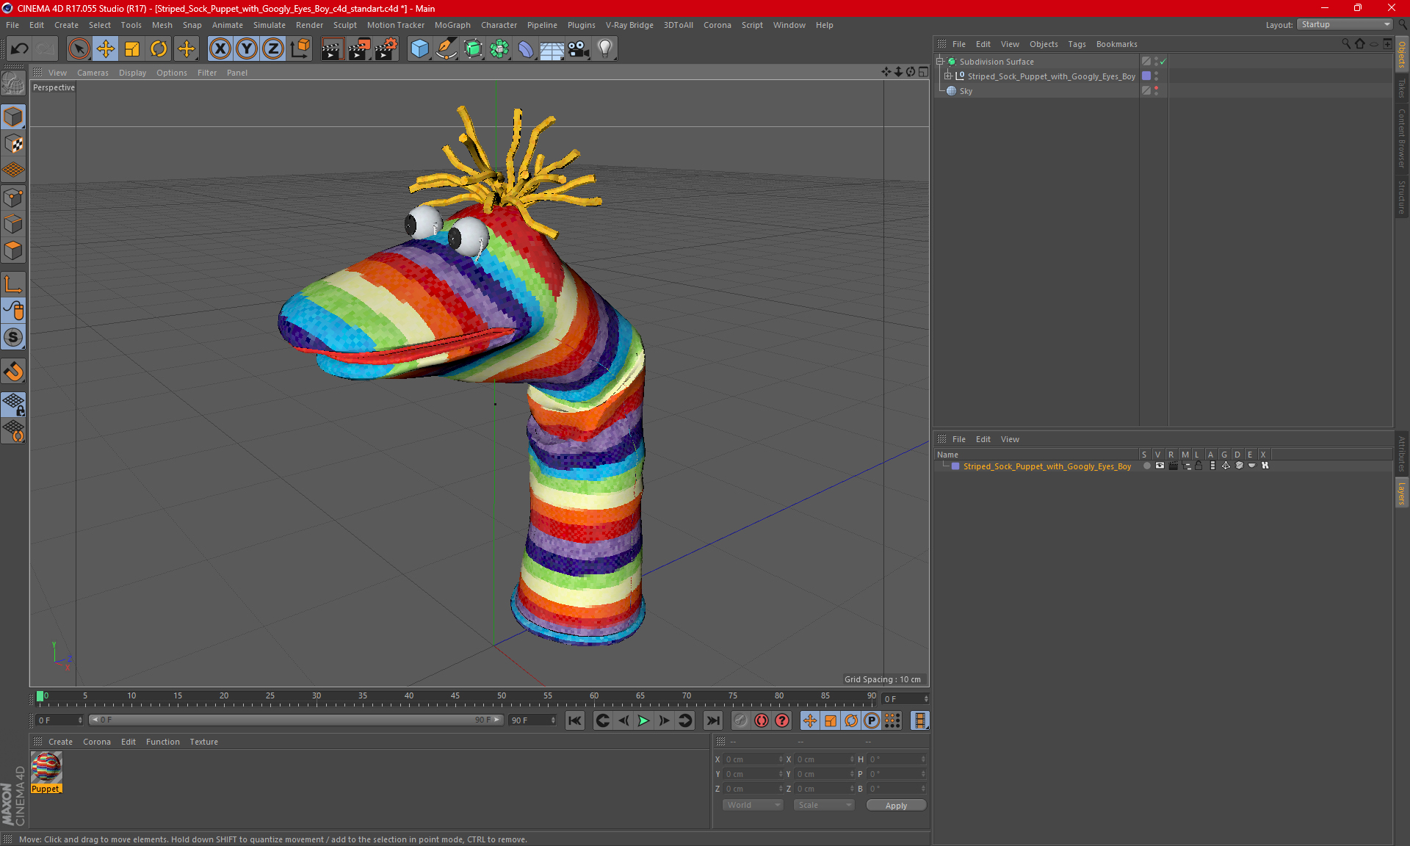The image size is (1410, 846).
Task: Open the World coordinate dropdown
Action: pyautogui.click(x=753, y=805)
